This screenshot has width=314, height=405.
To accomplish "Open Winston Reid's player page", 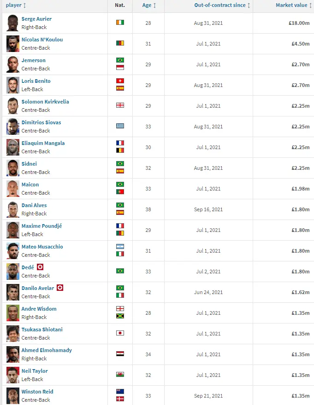I will (x=37, y=392).
